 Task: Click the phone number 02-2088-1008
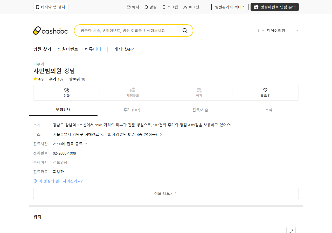(x=64, y=153)
